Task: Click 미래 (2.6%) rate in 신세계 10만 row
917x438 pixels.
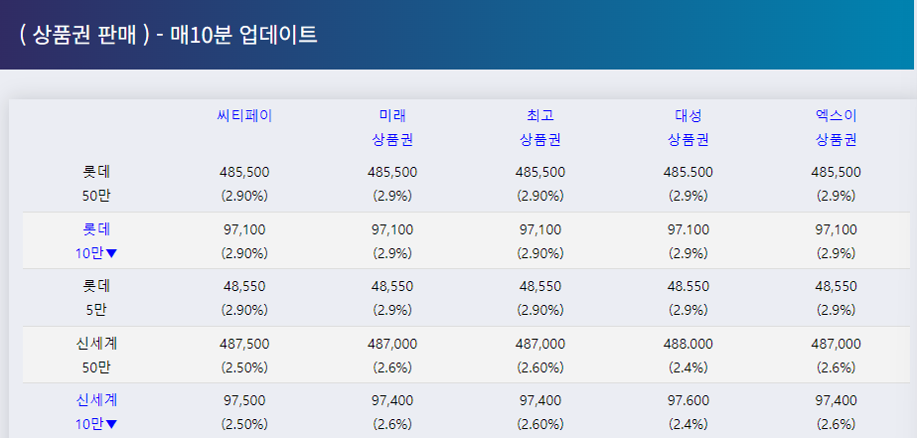Action: pyautogui.click(x=392, y=424)
